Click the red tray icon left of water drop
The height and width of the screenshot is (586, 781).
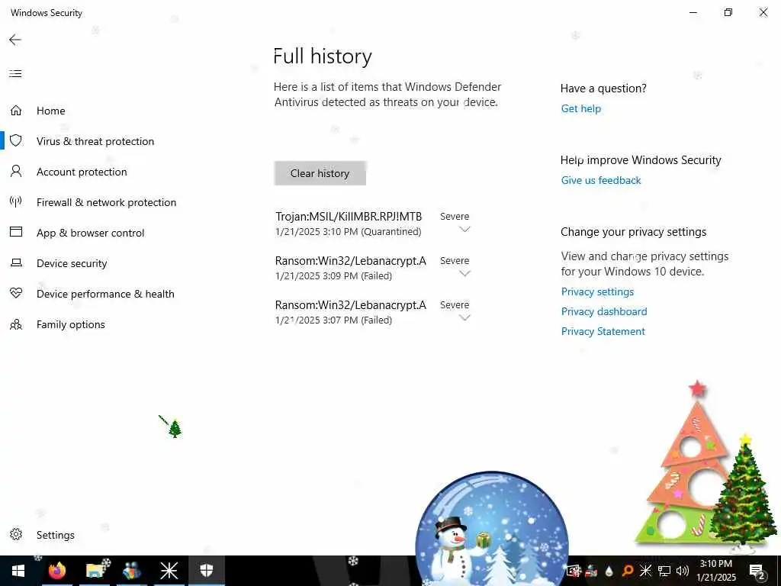coord(591,571)
